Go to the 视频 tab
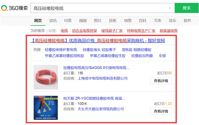The image size is (199, 125). tap(83, 21)
